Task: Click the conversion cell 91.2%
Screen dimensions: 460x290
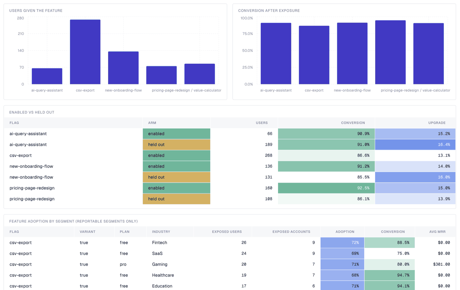Action: click(326, 166)
